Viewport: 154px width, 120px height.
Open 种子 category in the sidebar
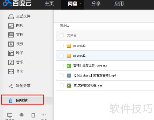click(x=20, y=53)
